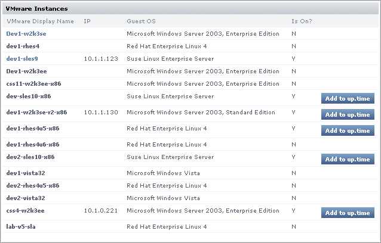Click the IP column header
This screenshot has width=381, height=243.
[x=87, y=21]
